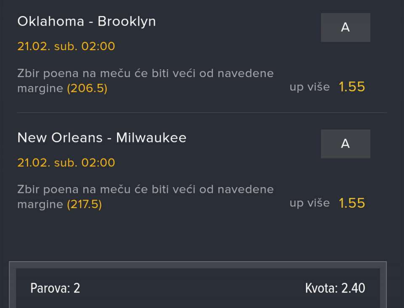Click the "Parova: 2" pair count
This screenshot has height=308, width=404.
55,288
